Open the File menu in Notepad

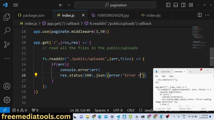pos(156,76)
